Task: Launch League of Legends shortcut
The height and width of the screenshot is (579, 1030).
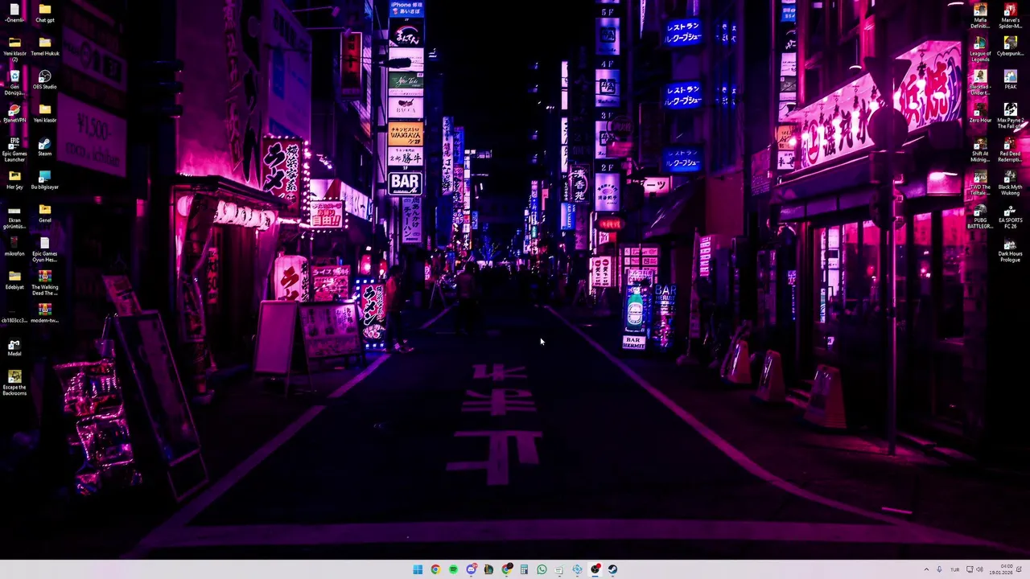Action: tap(980, 49)
